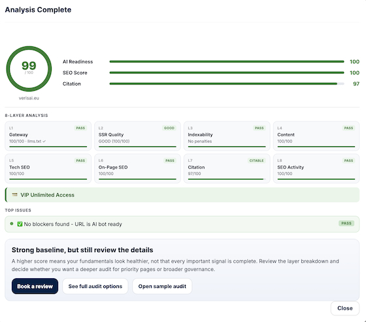366x322 pixels.
Task: Click No blockers found - URL is AI bot ready
Action: (73, 224)
